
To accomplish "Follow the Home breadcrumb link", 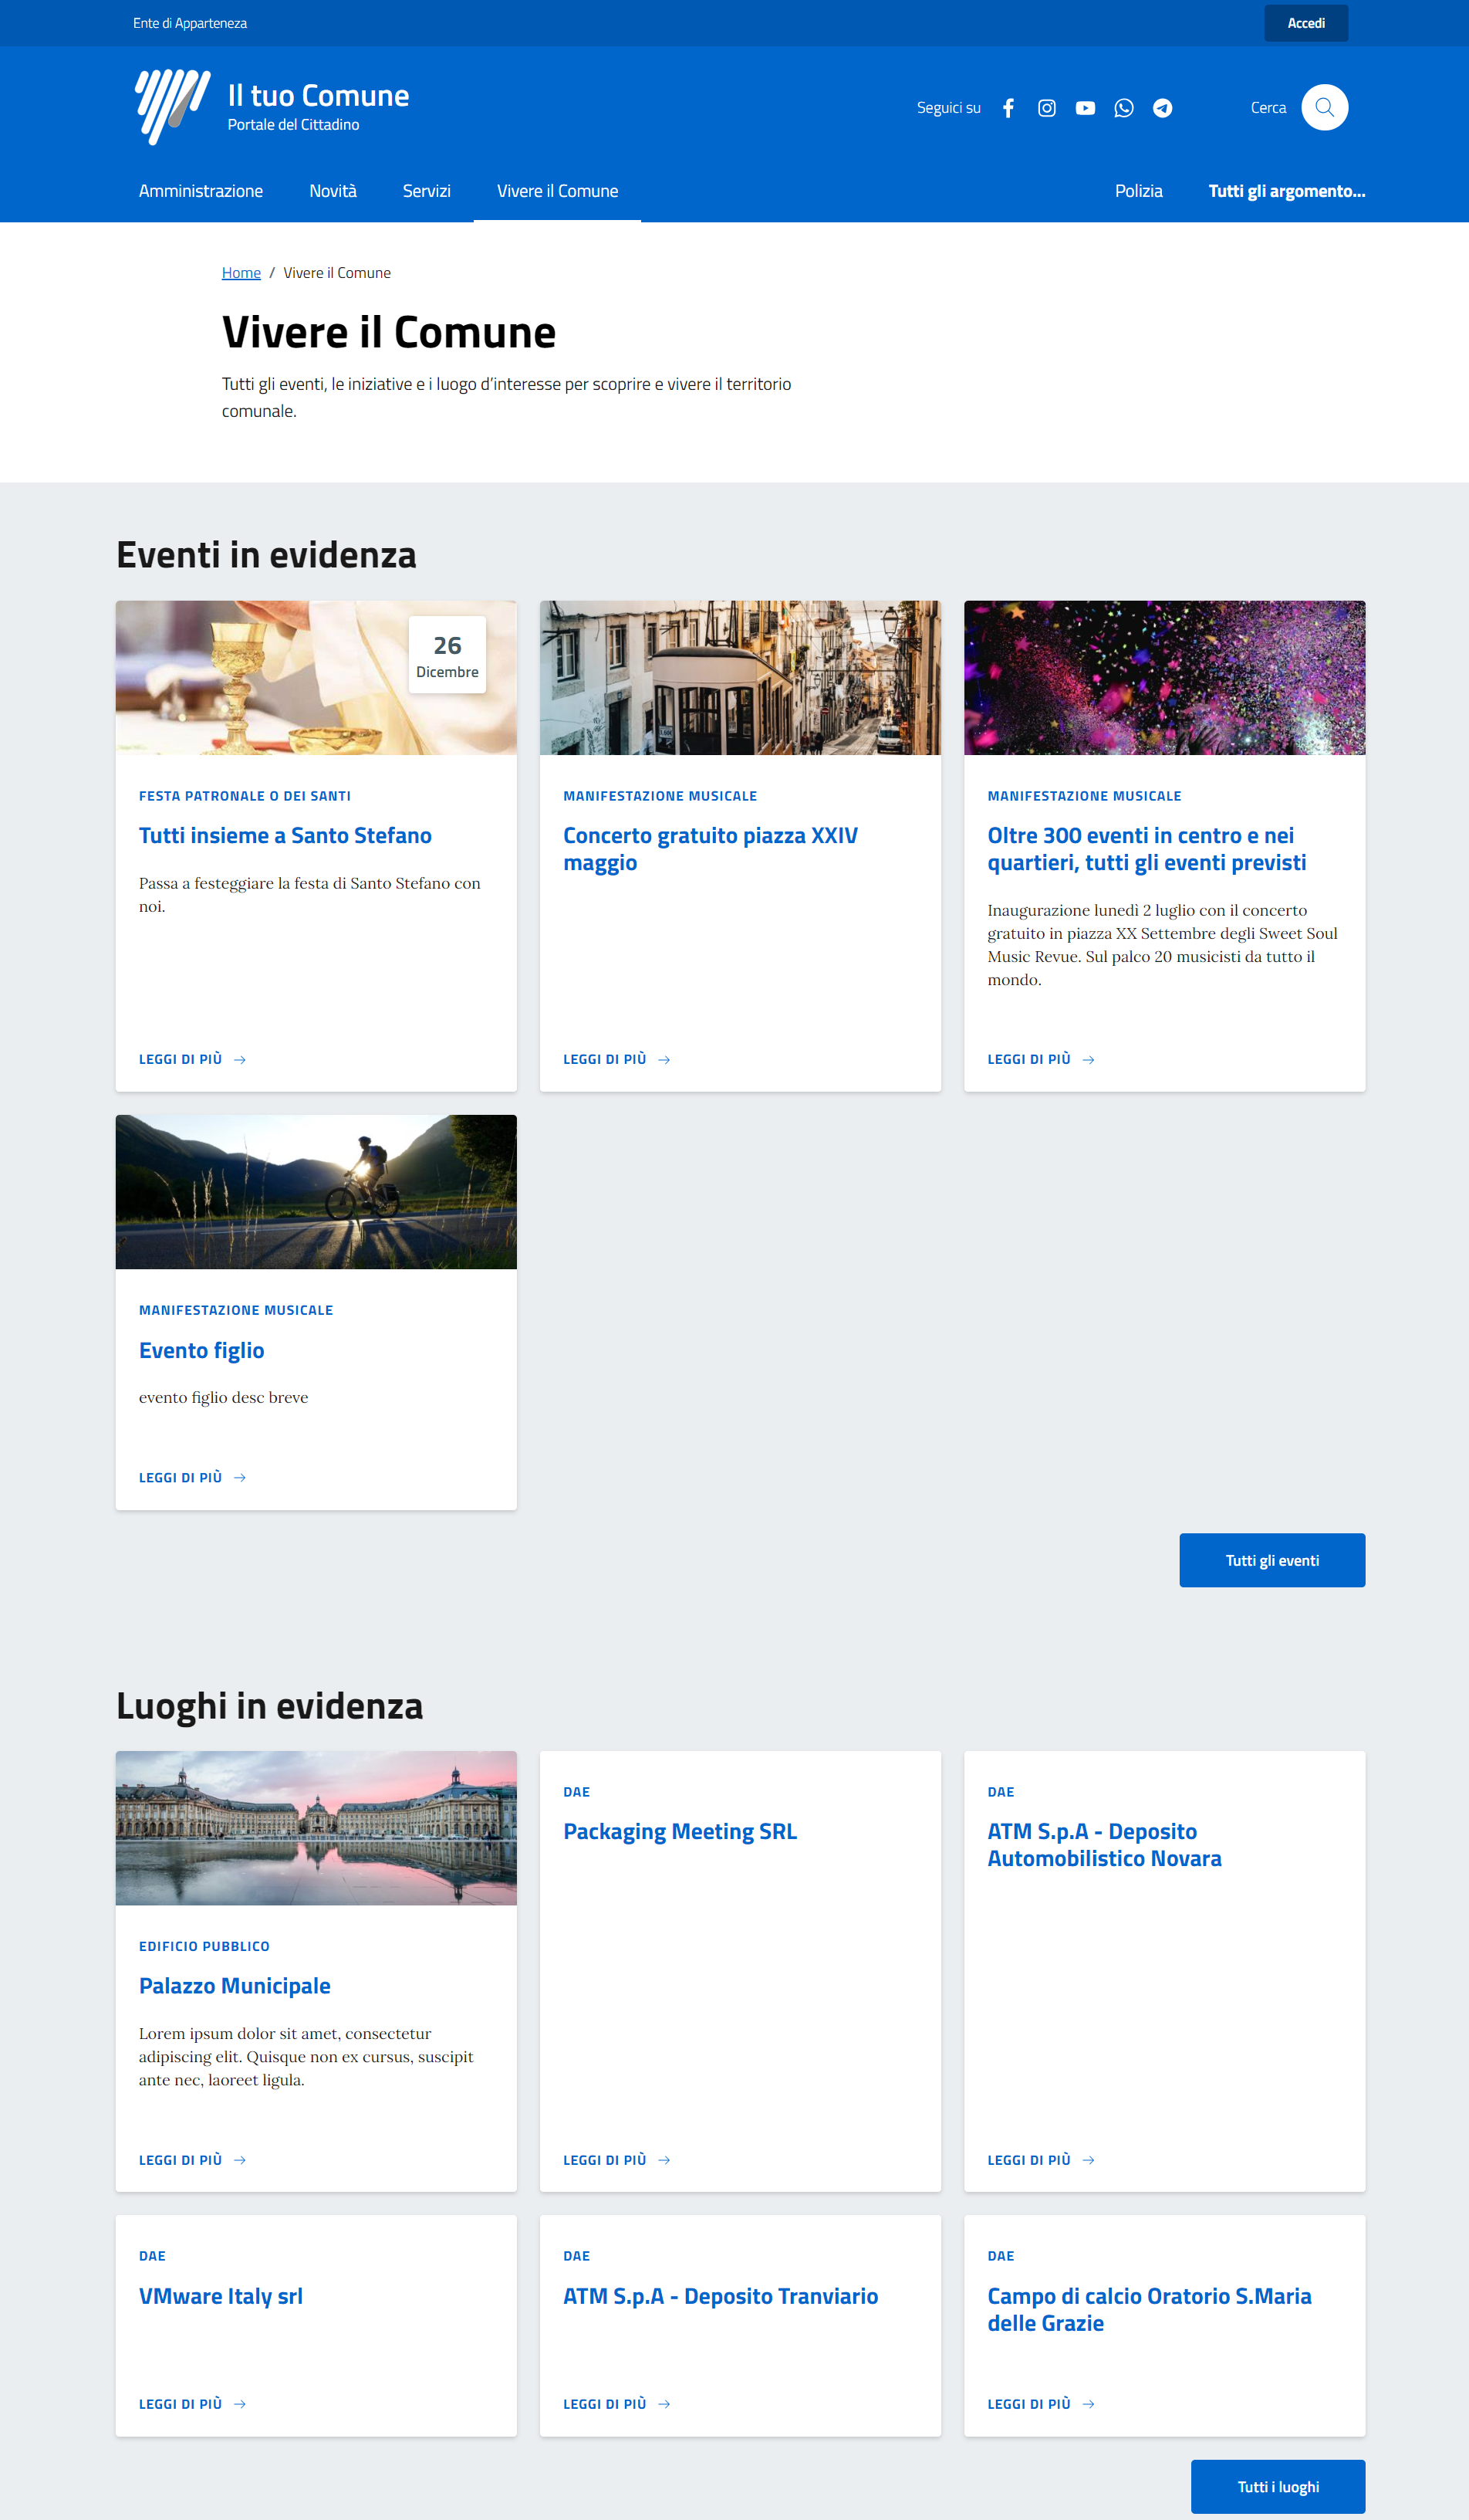I will click(x=241, y=273).
